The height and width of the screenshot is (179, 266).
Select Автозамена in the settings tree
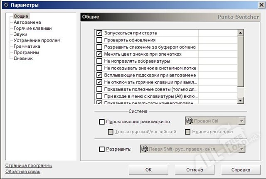(x=24, y=22)
